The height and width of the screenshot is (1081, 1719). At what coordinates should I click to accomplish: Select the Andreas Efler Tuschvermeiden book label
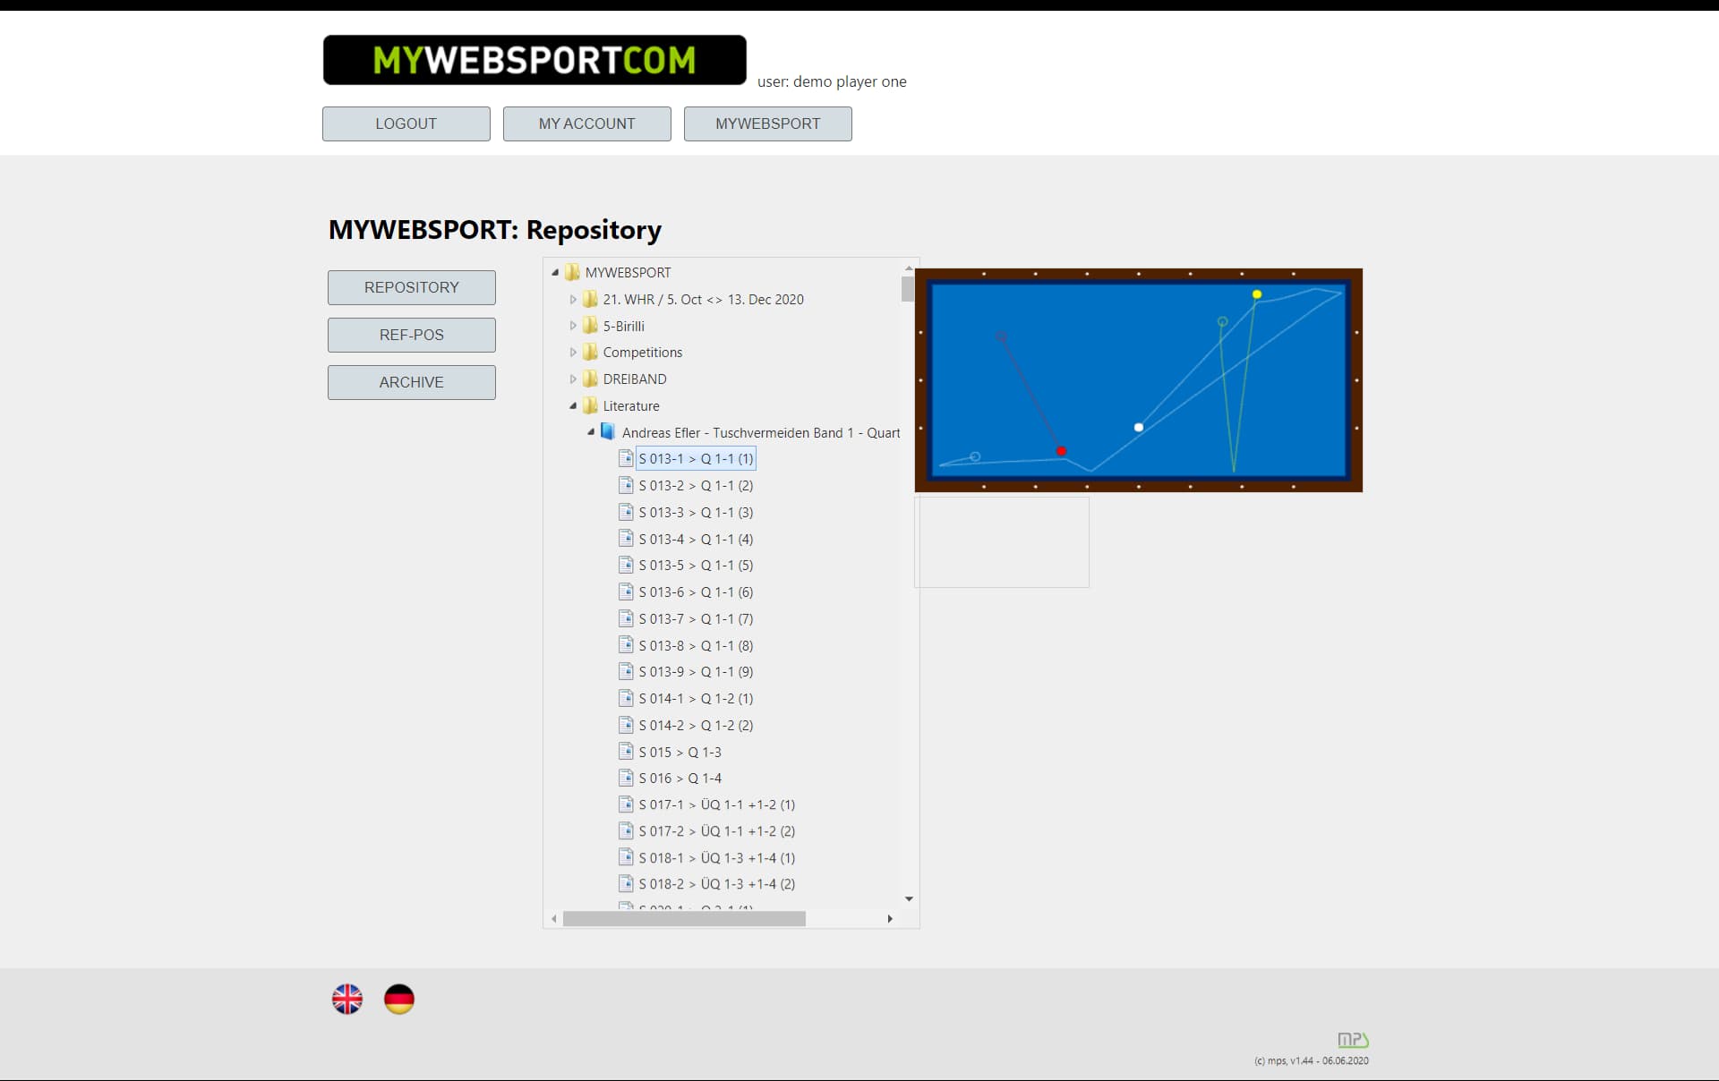click(x=761, y=432)
